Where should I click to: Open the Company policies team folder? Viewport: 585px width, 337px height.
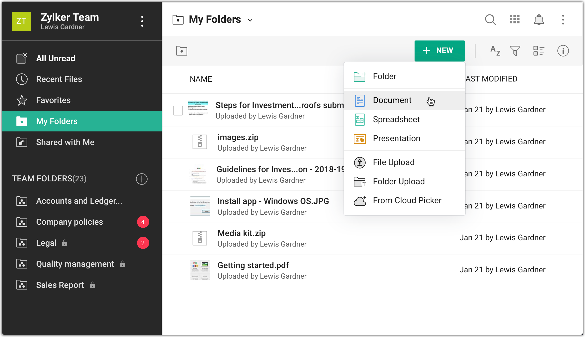click(x=69, y=222)
